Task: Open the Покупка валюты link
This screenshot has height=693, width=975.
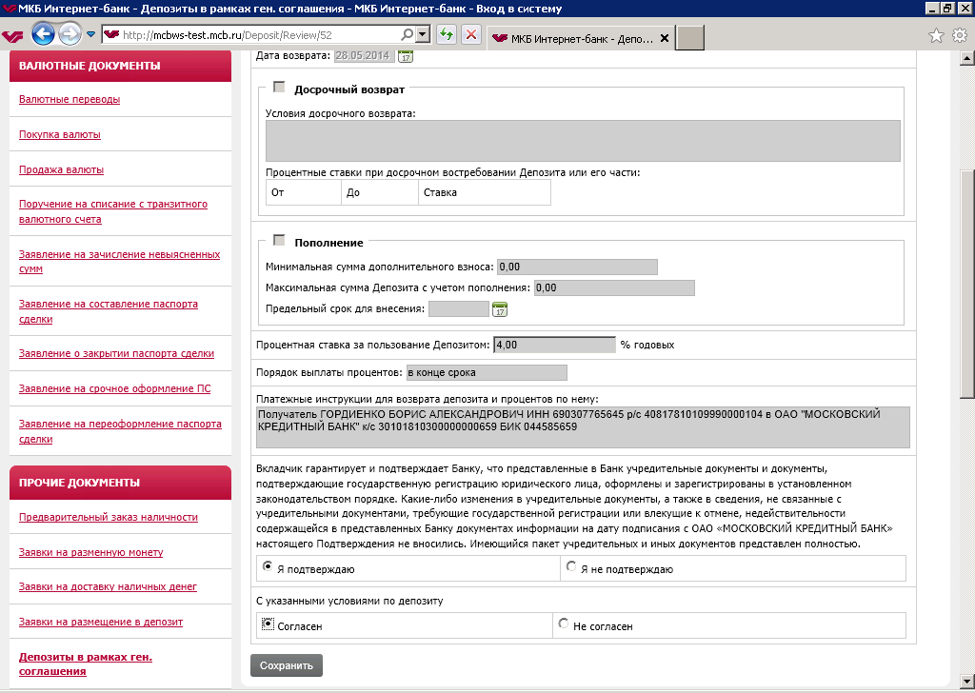Action: click(60, 135)
